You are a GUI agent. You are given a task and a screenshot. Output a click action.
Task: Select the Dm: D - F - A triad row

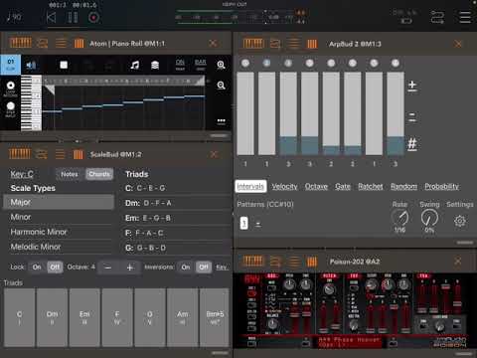click(176, 203)
